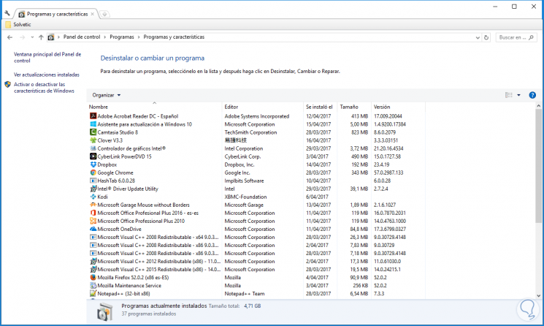This screenshot has width=544, height=326.
Task: Click the Mozilla Firefox icon
Action: 93,277
